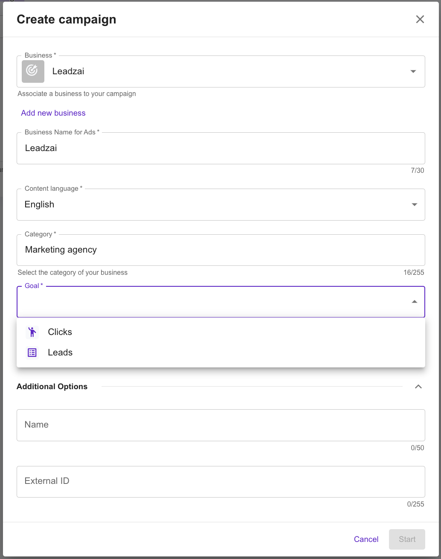This screenshot has width=441, height=559.
Task: Click the External ID input field
Action: coord(221,481)
